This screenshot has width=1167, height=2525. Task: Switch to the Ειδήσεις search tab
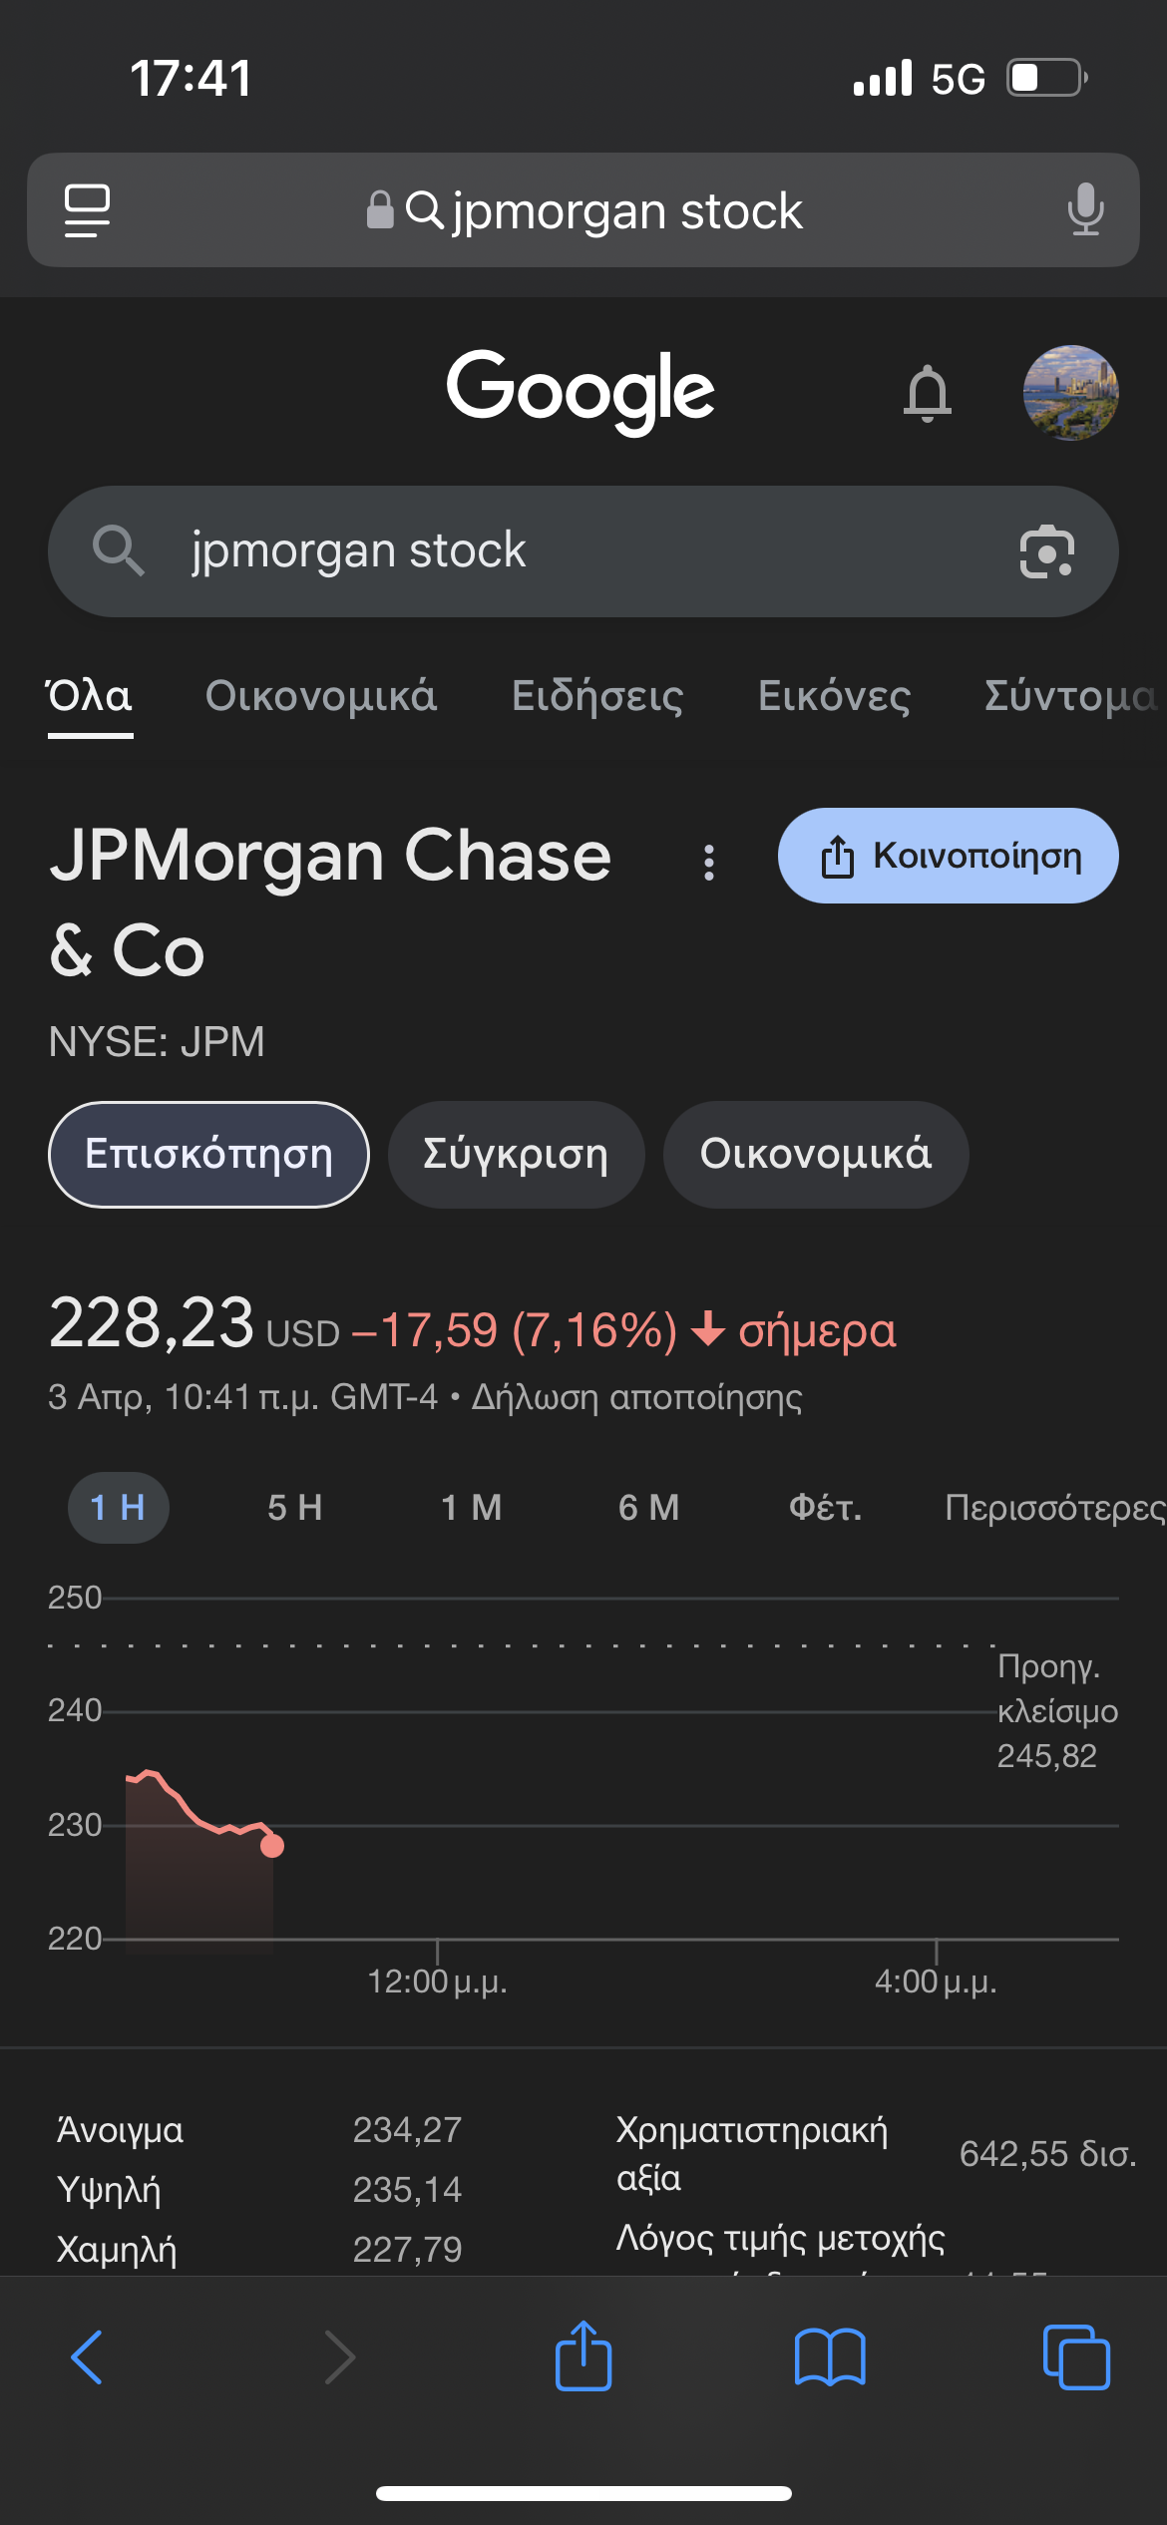pos(597,696)
